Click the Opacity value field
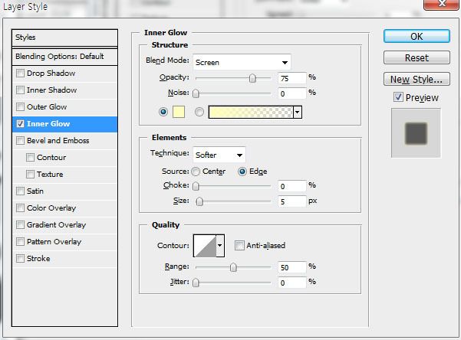The width and height of the screenshot is (461, 340). coord(291,78)
